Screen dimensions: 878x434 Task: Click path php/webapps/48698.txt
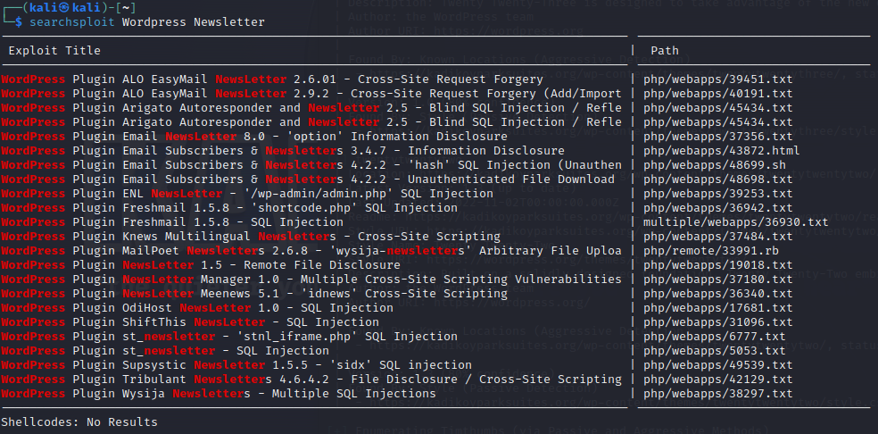(718, 179)
